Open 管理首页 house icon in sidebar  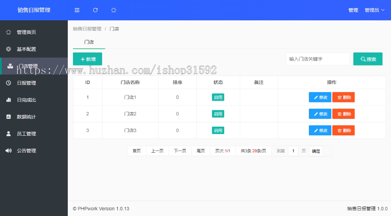tap(9, 32)
